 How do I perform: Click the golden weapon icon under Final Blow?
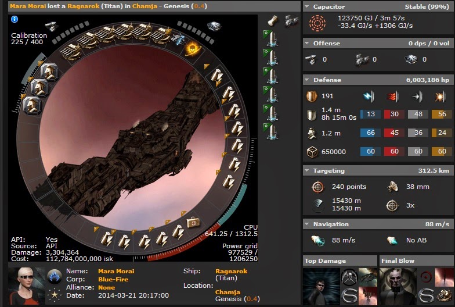pyautogui.click(x=443, y=295)
